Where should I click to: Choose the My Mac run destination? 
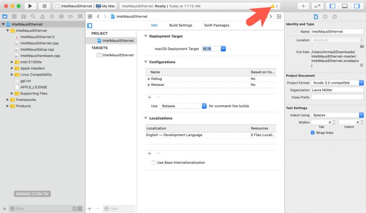coord(106,6)
